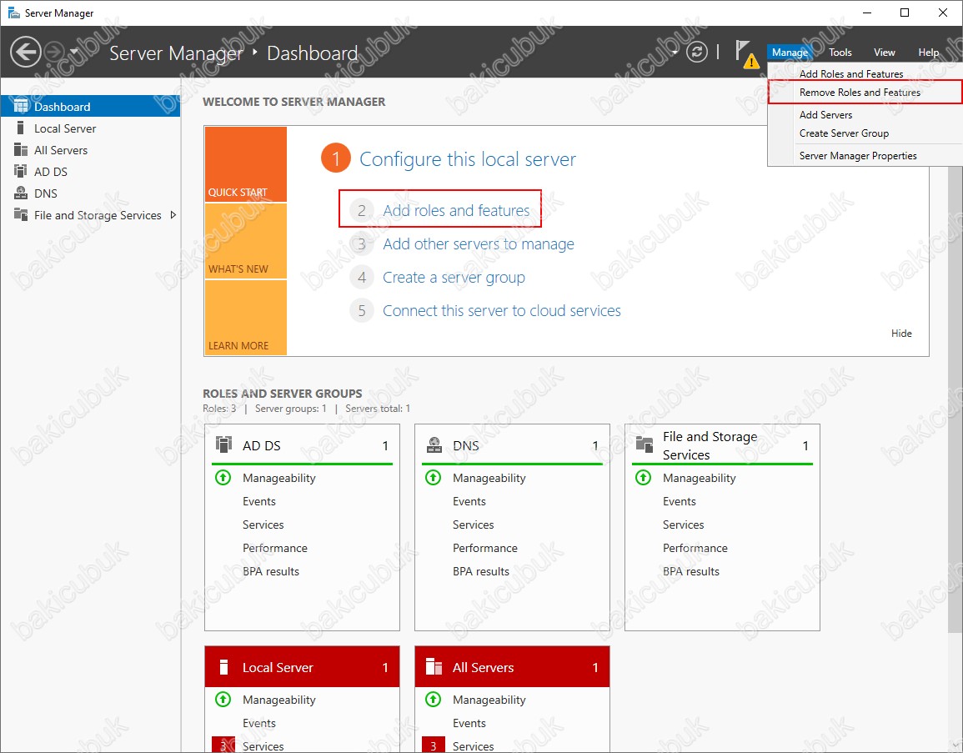Expand the File and Storage Services arrow

click(173, 215)
